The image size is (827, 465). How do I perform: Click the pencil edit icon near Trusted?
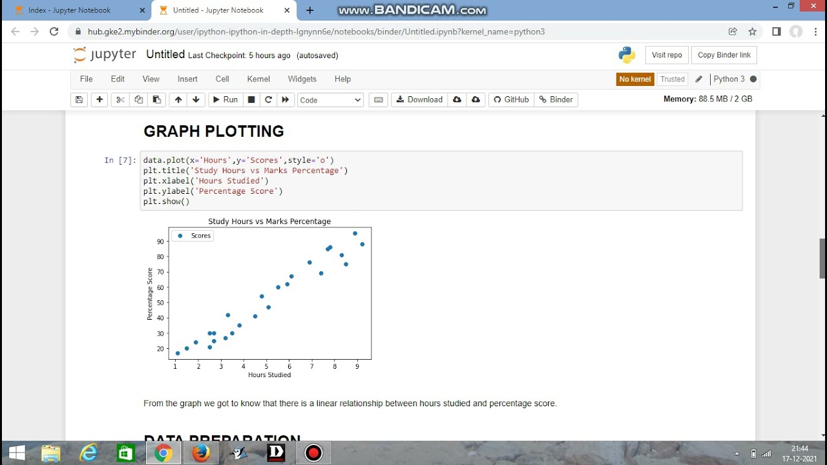tap(698, 79)
